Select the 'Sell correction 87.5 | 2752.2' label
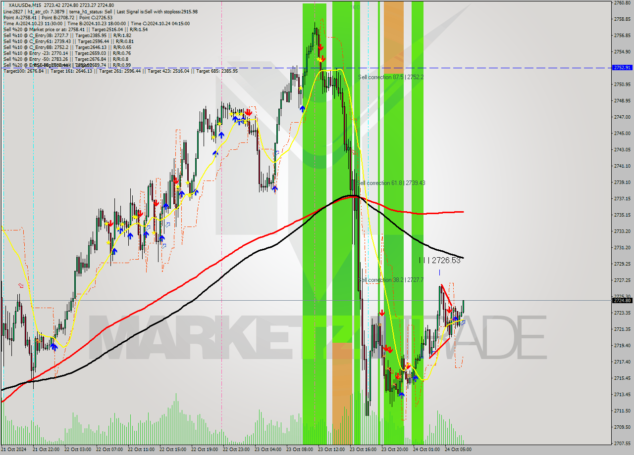The width and height of the screenshot is (634, 455). click(x=391, y=77)
